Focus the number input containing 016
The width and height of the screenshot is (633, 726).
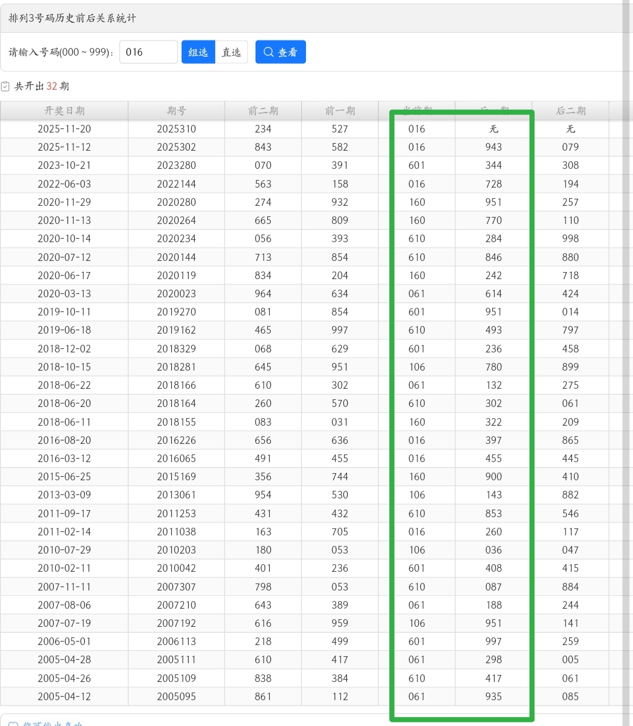pos(148,52)
